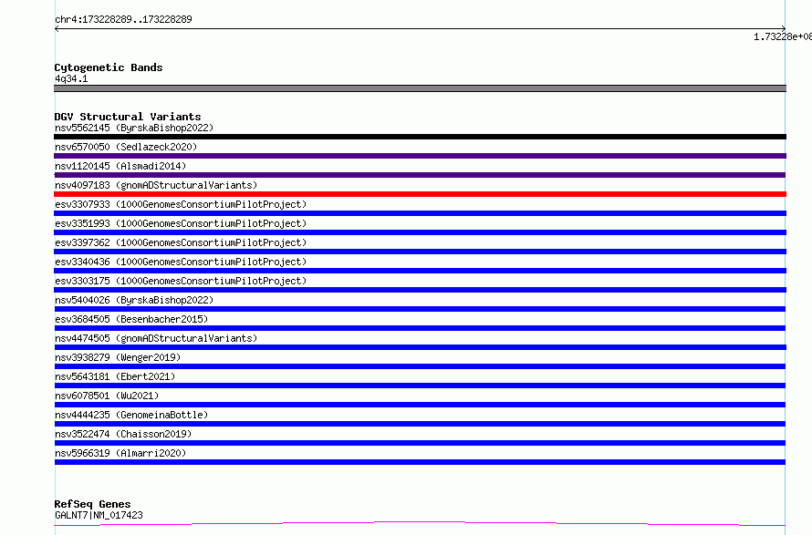Open variant nsv5643181 (Ebert2021) label

tap(115, 376)
